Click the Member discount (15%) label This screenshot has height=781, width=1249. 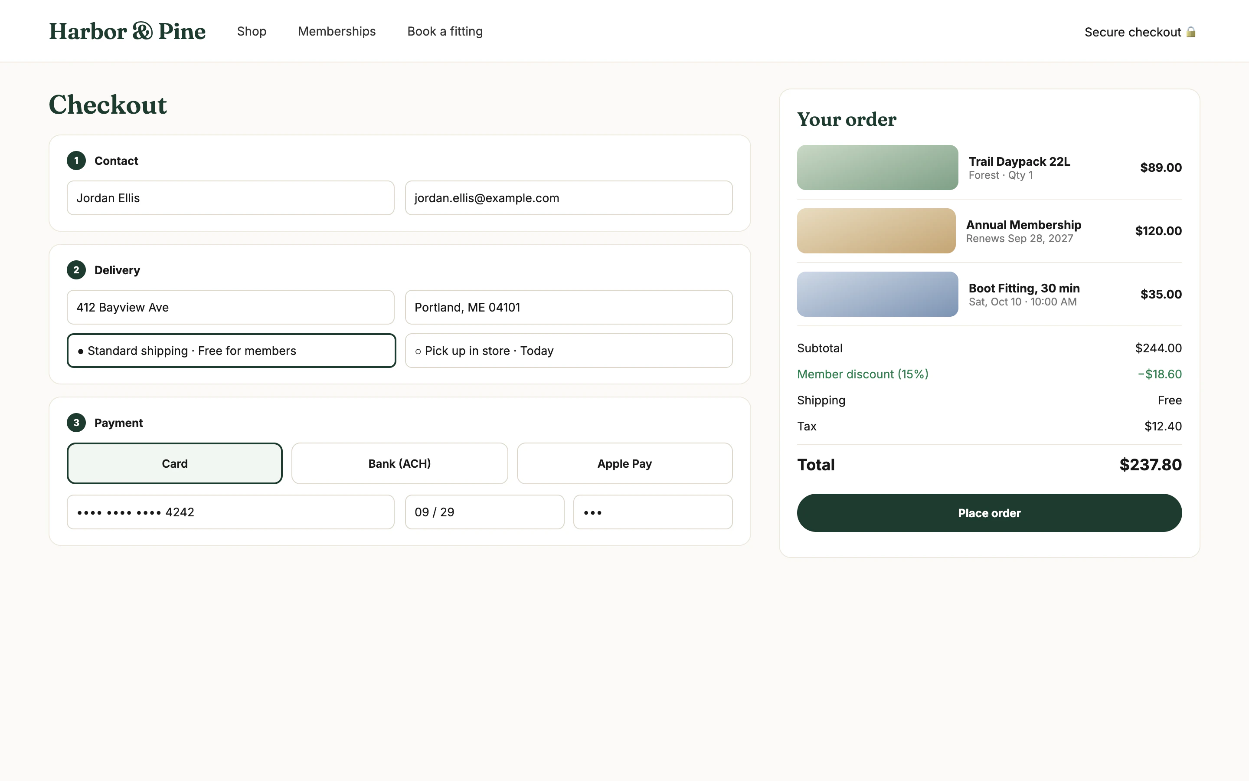(863, 374)
